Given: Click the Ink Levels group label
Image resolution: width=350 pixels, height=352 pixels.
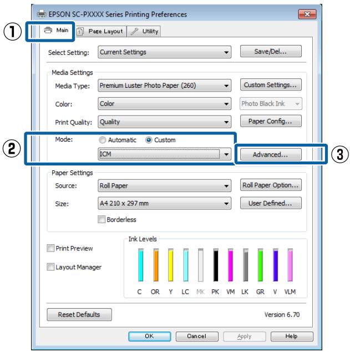Looking at the screenshot, I should point(143,239).
